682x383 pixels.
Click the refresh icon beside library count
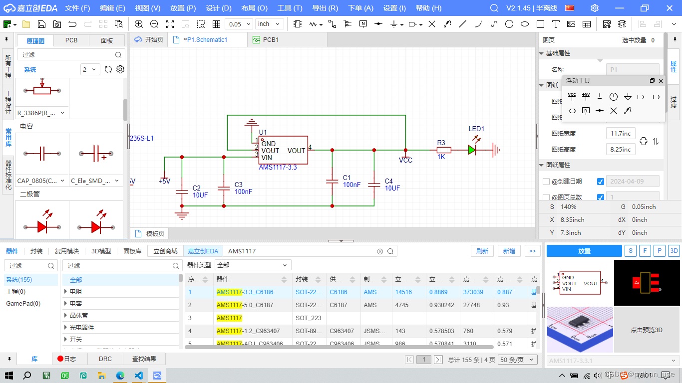108,70
